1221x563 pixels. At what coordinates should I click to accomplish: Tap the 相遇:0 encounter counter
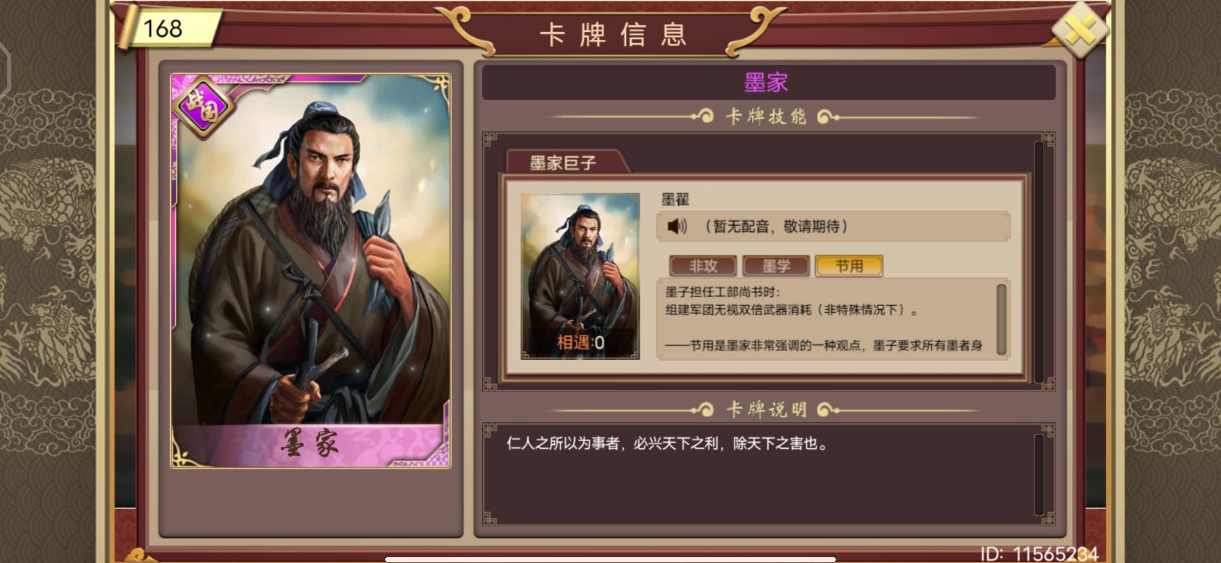(580, 342)
